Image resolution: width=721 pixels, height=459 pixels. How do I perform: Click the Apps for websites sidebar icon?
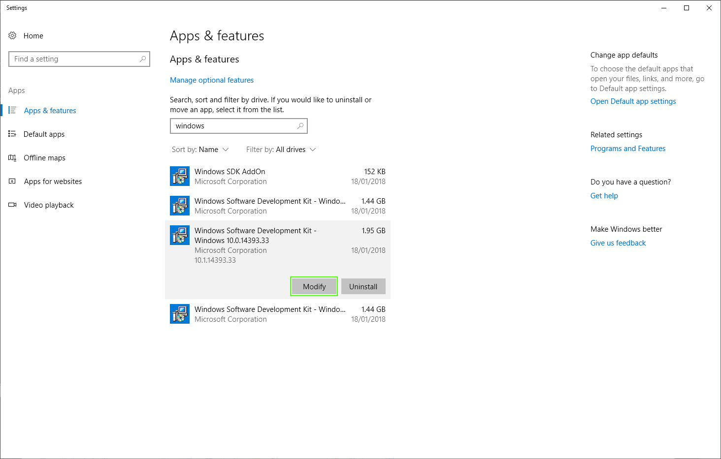12,181
